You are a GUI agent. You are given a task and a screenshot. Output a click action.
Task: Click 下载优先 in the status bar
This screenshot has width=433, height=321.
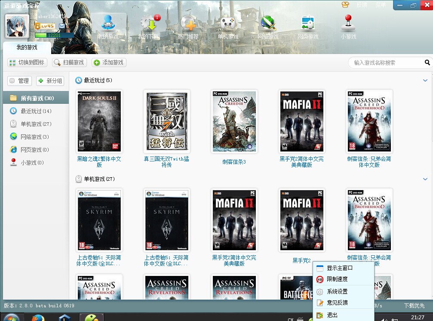click(414, 306)
